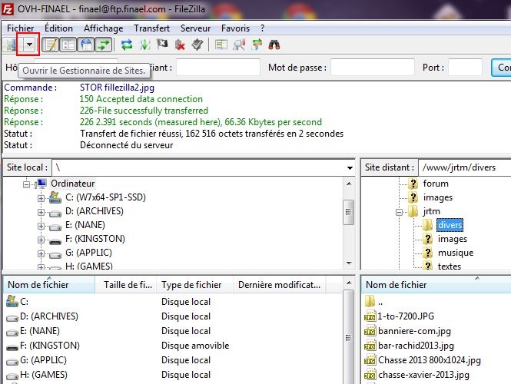Open the Site Manager icon
Viewport: 511px width, 384px height.
coord(12,45)
